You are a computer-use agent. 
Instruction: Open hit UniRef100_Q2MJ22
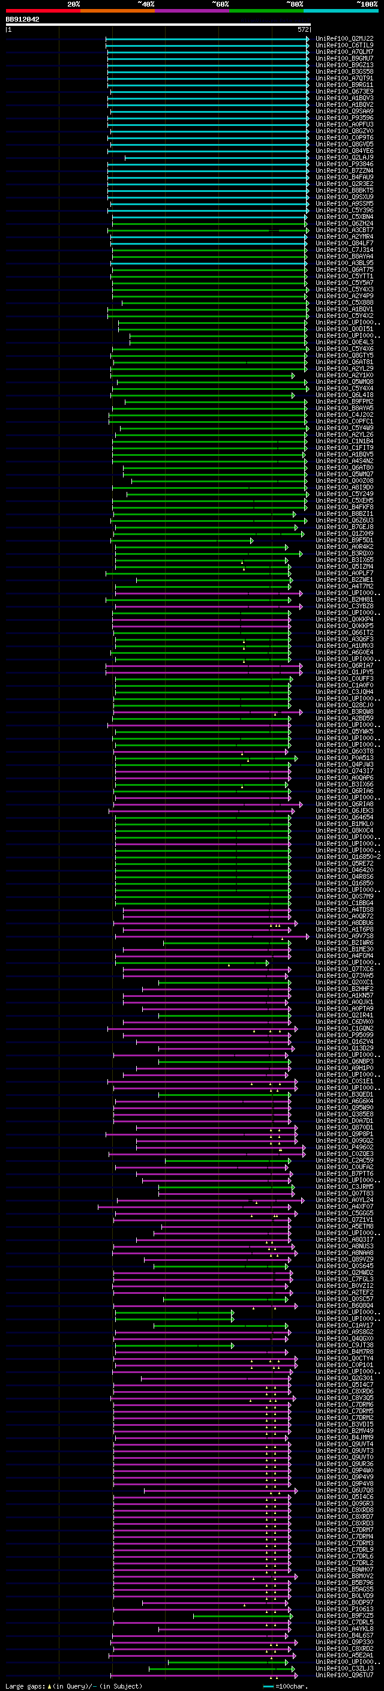coord(344,39)
